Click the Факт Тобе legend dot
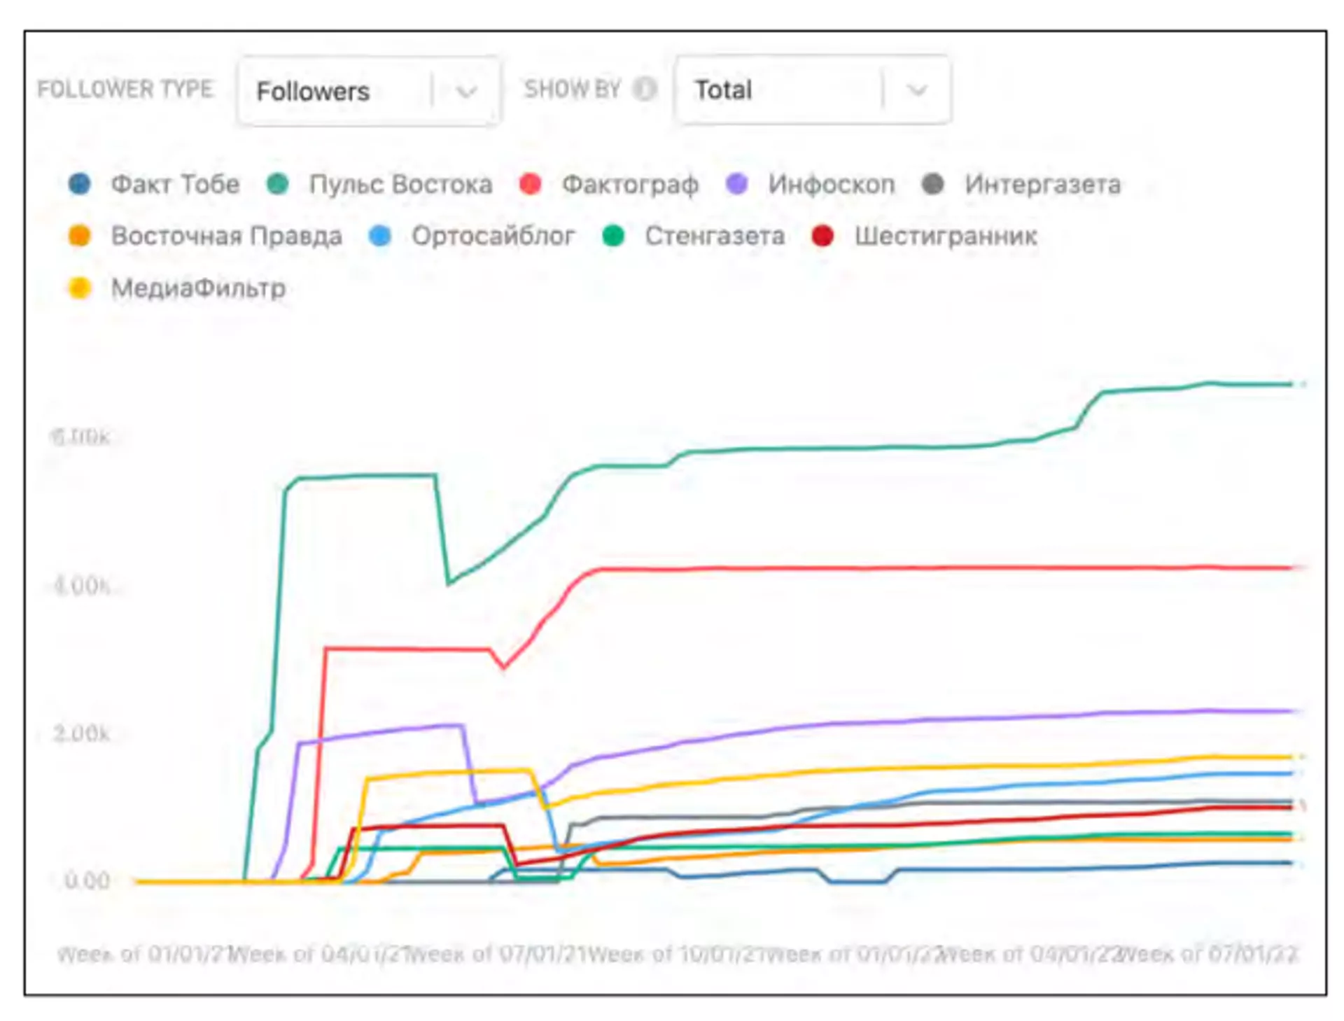Viewport: 1344px width, 1021px height. coord(80,184)
